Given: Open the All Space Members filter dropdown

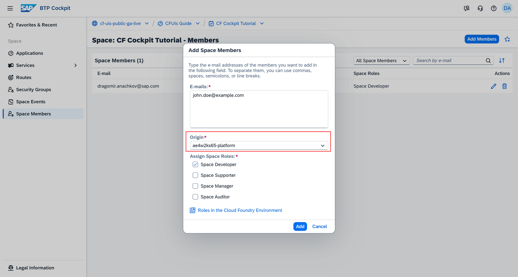Looking at the screenshot, I should coord(382,61).
